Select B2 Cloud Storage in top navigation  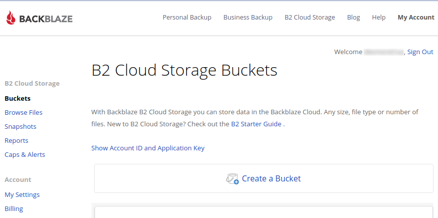click(x=309, y=17)
